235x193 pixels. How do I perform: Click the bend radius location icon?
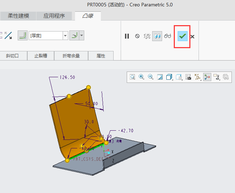coord(22,36)
